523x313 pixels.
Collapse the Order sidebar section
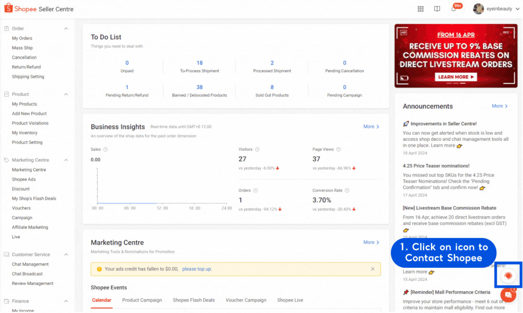tap(66, 28)
